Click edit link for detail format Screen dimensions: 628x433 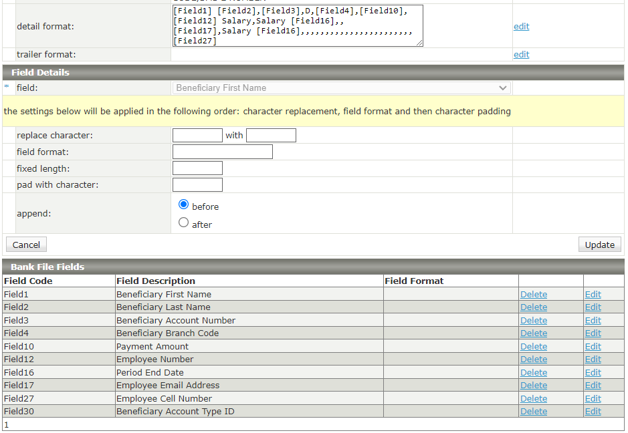[x=521, y=27]
